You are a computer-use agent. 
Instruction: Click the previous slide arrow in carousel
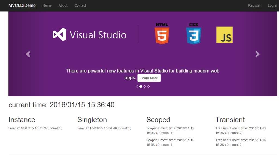point(28,54)
